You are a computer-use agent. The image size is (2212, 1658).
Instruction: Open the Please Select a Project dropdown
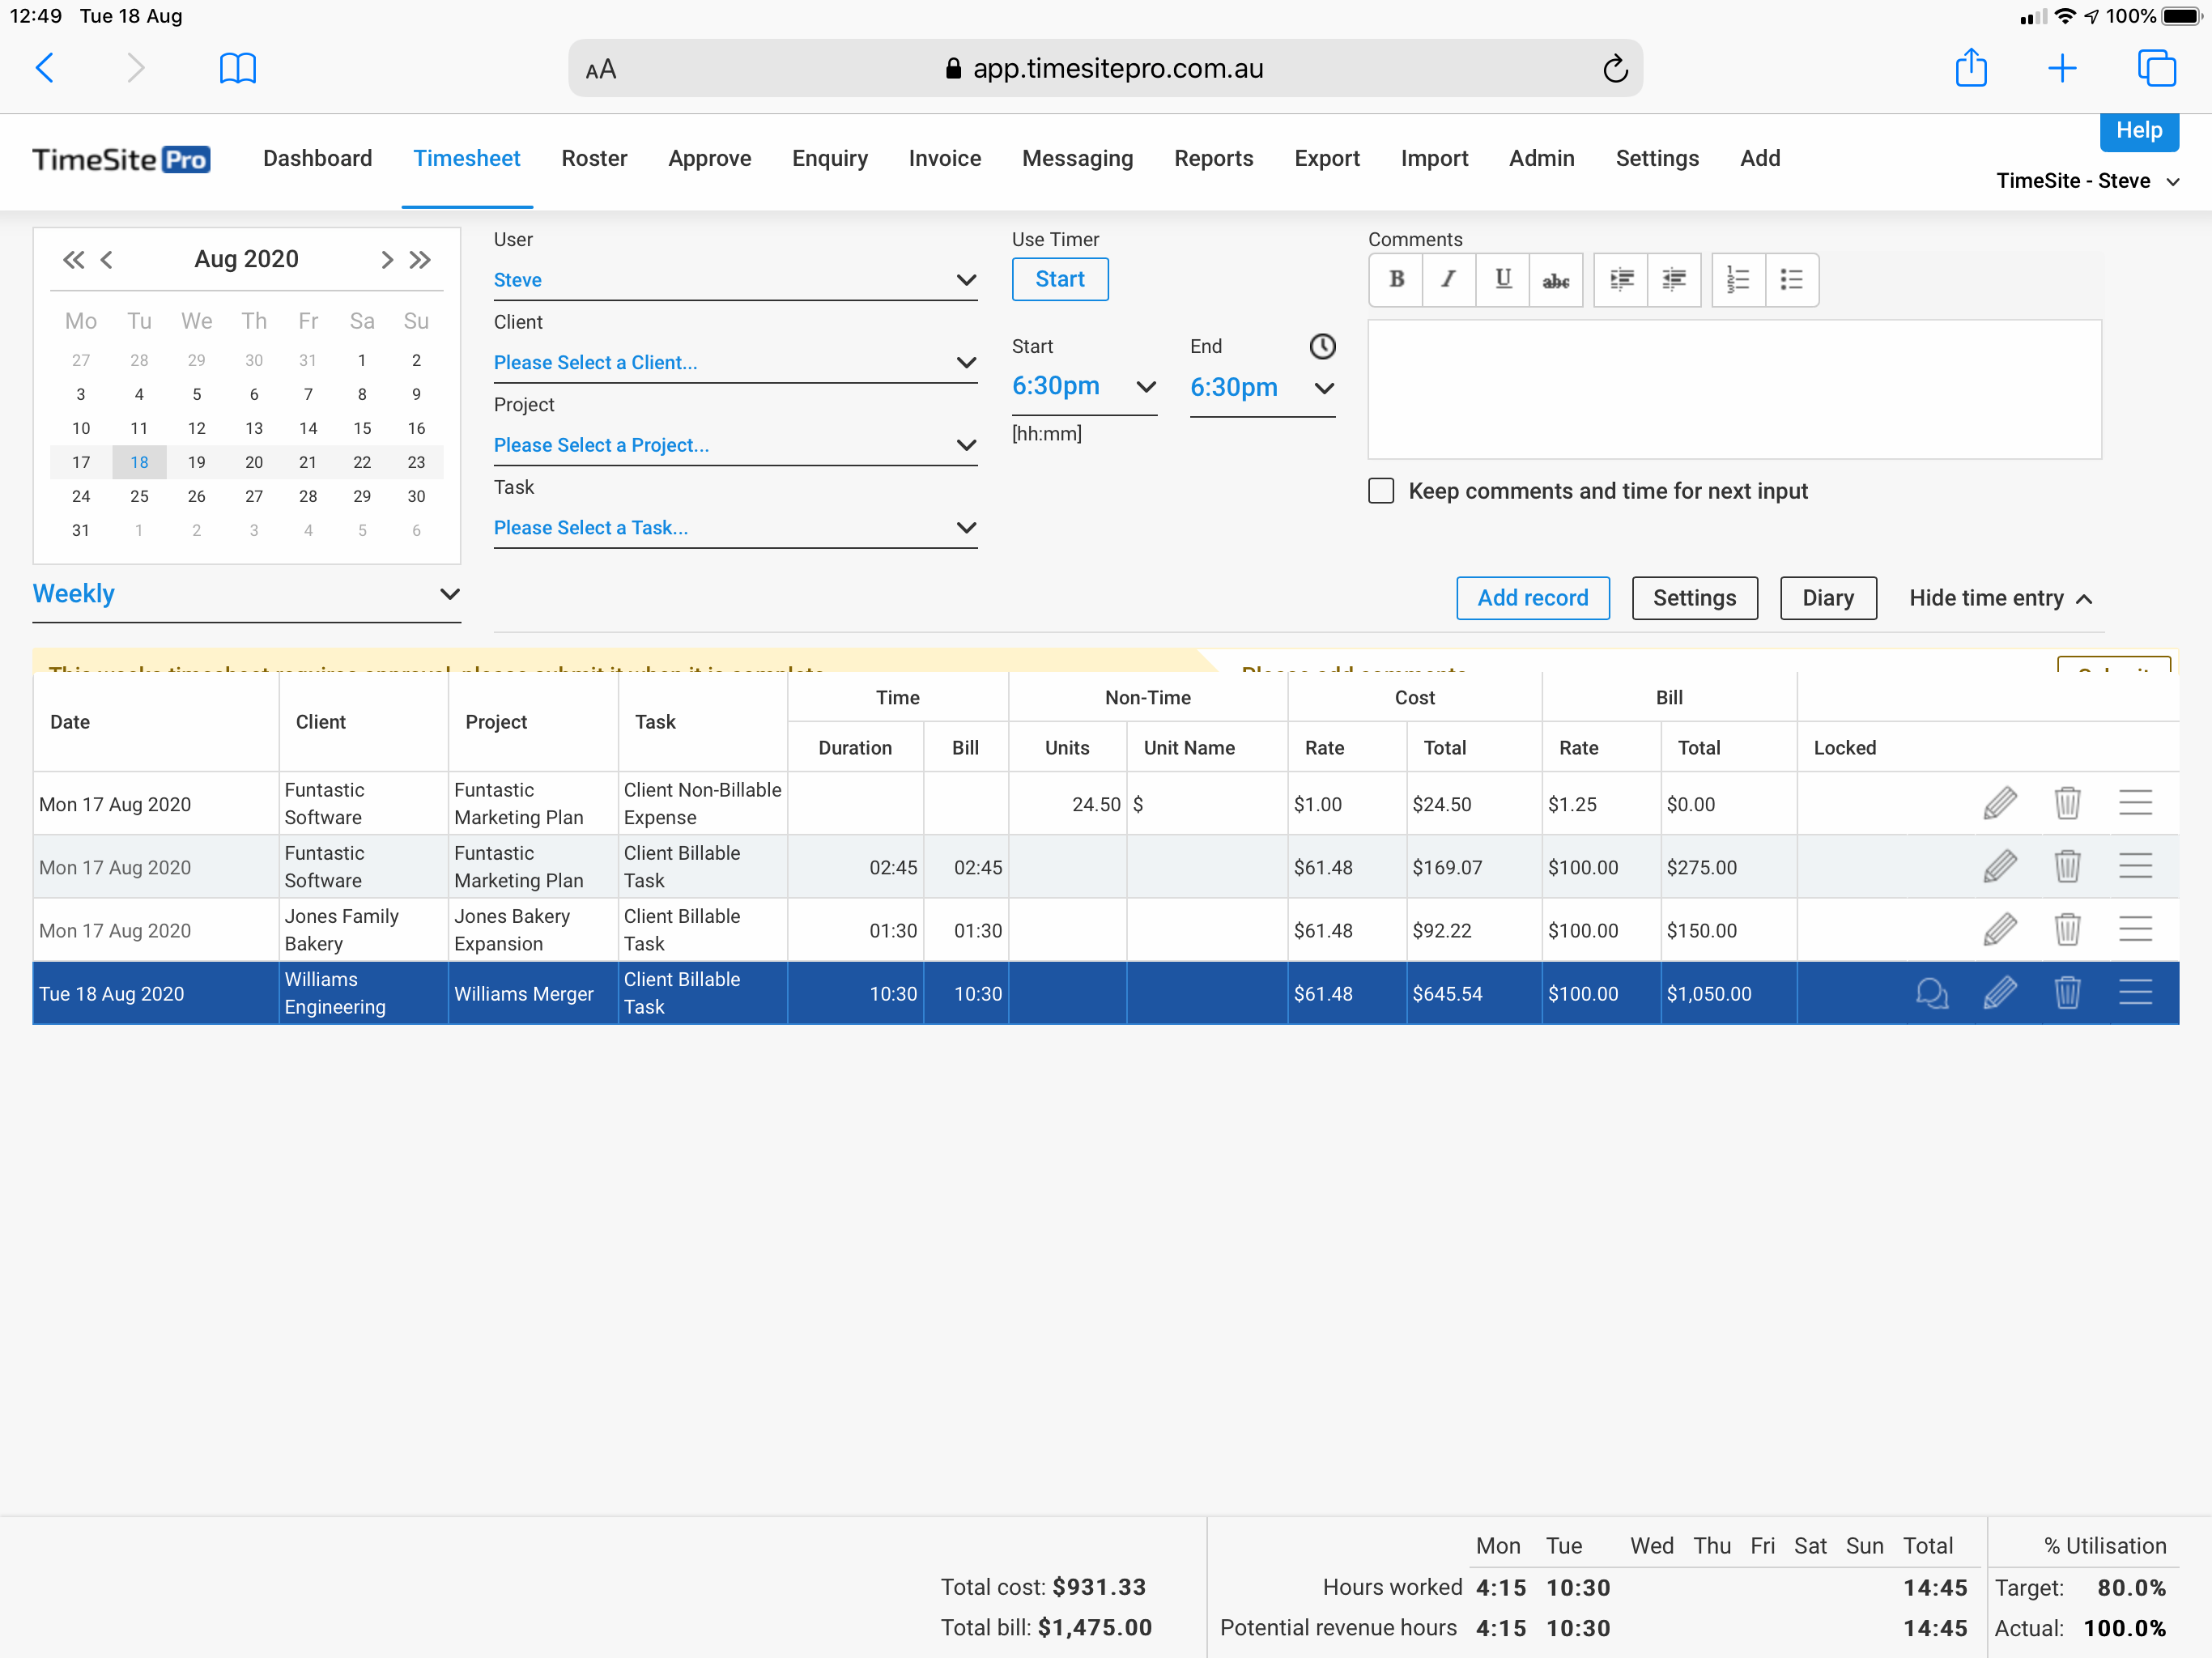coord(735,446)
